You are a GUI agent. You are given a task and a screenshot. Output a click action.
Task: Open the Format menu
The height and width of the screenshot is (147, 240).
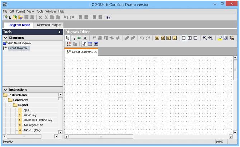pos(20,11)
